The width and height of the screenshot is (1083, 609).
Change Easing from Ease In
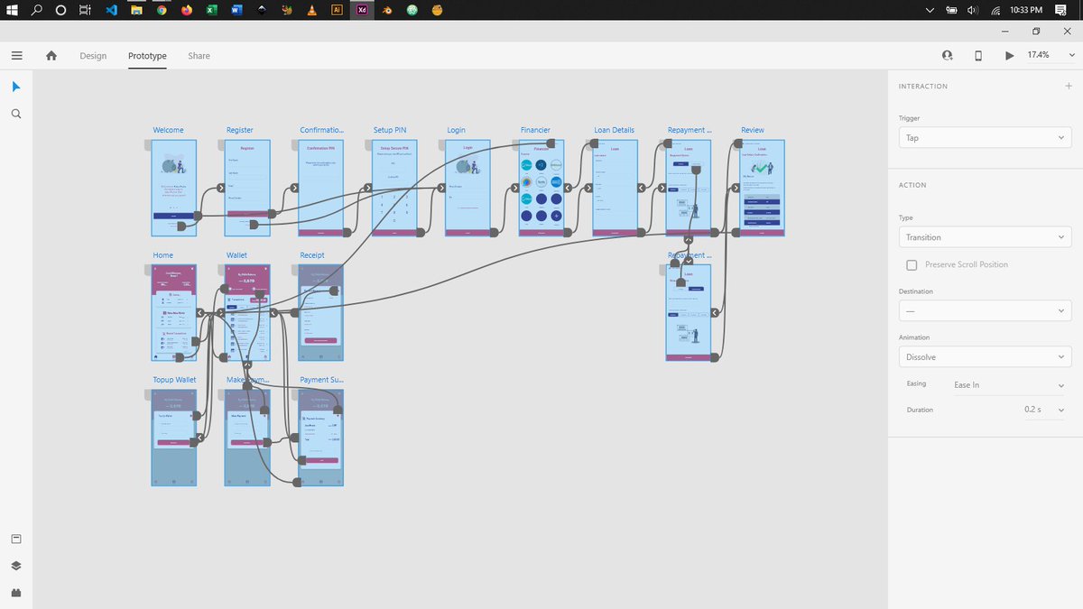coord(1009,384)
